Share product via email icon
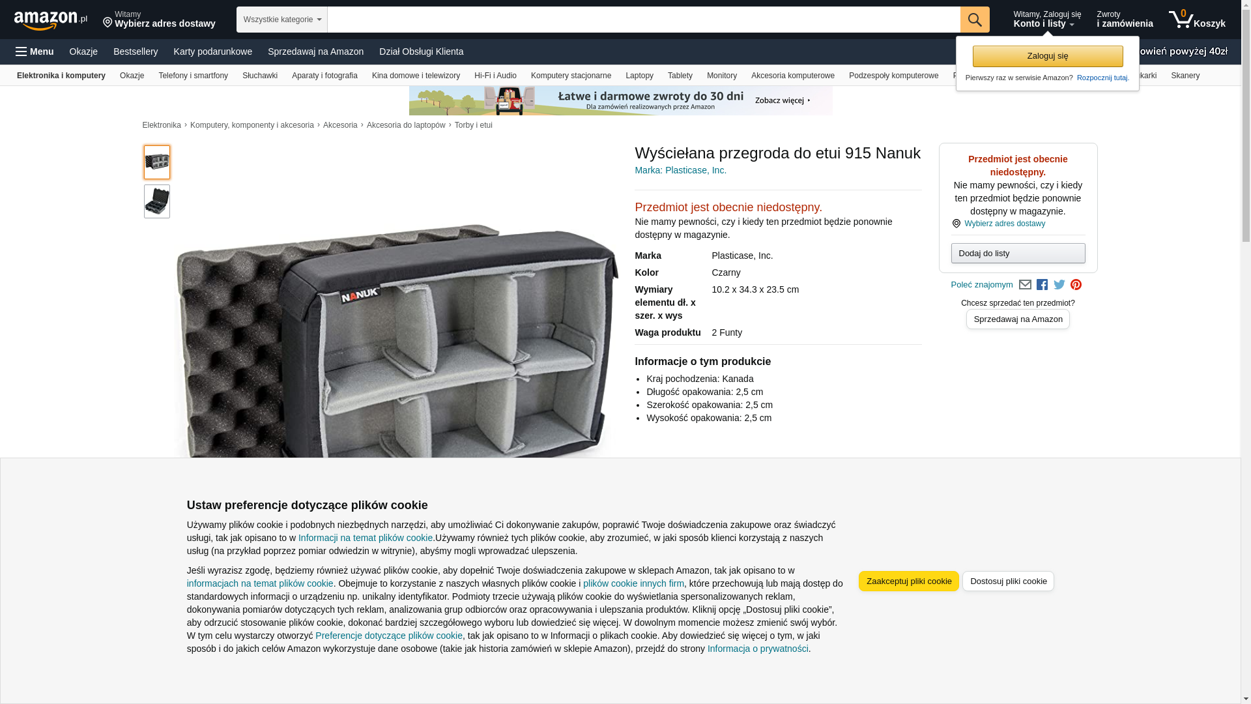The height and width of the screenshot is (704, 1251). pos(1025,285)
